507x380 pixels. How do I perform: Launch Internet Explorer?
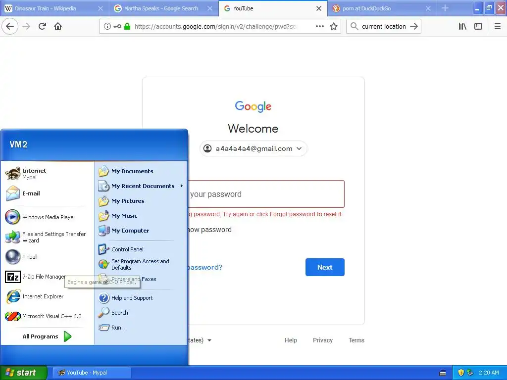[x=47, y=297]
